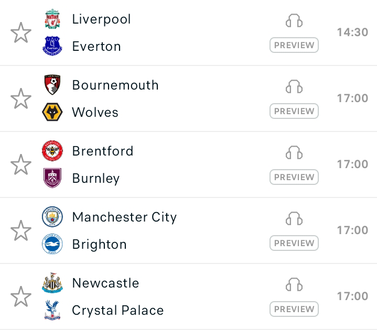The image size is (377, 331).
Task: Favorite the Liverpool vs Everton match star
Action: (x=21, y=32)
